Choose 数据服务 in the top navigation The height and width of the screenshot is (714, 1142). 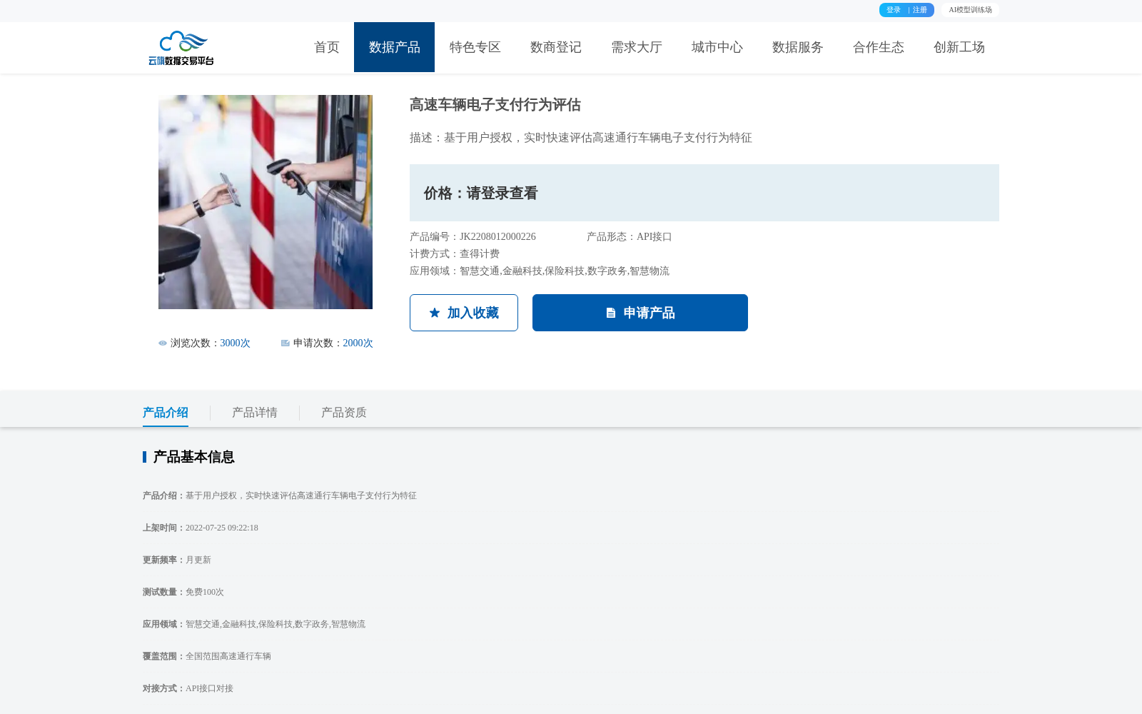click(x=797, y=47)
